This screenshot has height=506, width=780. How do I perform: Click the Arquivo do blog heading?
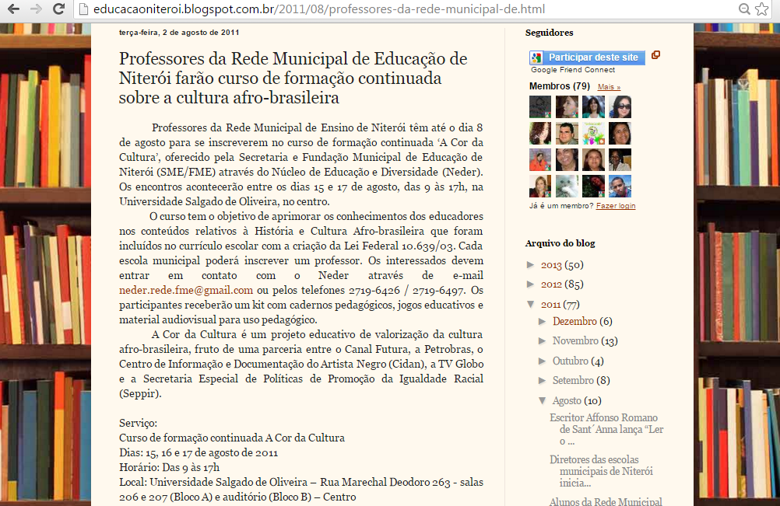560,243
